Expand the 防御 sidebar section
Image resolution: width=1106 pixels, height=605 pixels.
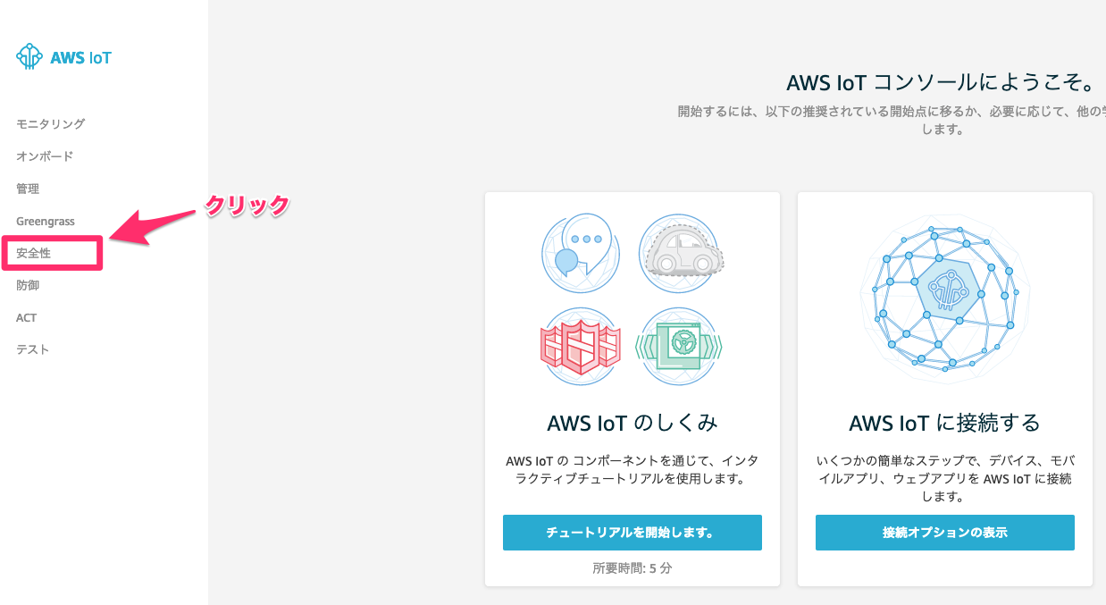click(x=28, y=285)
